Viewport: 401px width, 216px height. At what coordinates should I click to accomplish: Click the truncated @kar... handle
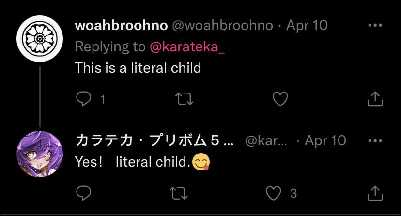[x=266, y=141]
